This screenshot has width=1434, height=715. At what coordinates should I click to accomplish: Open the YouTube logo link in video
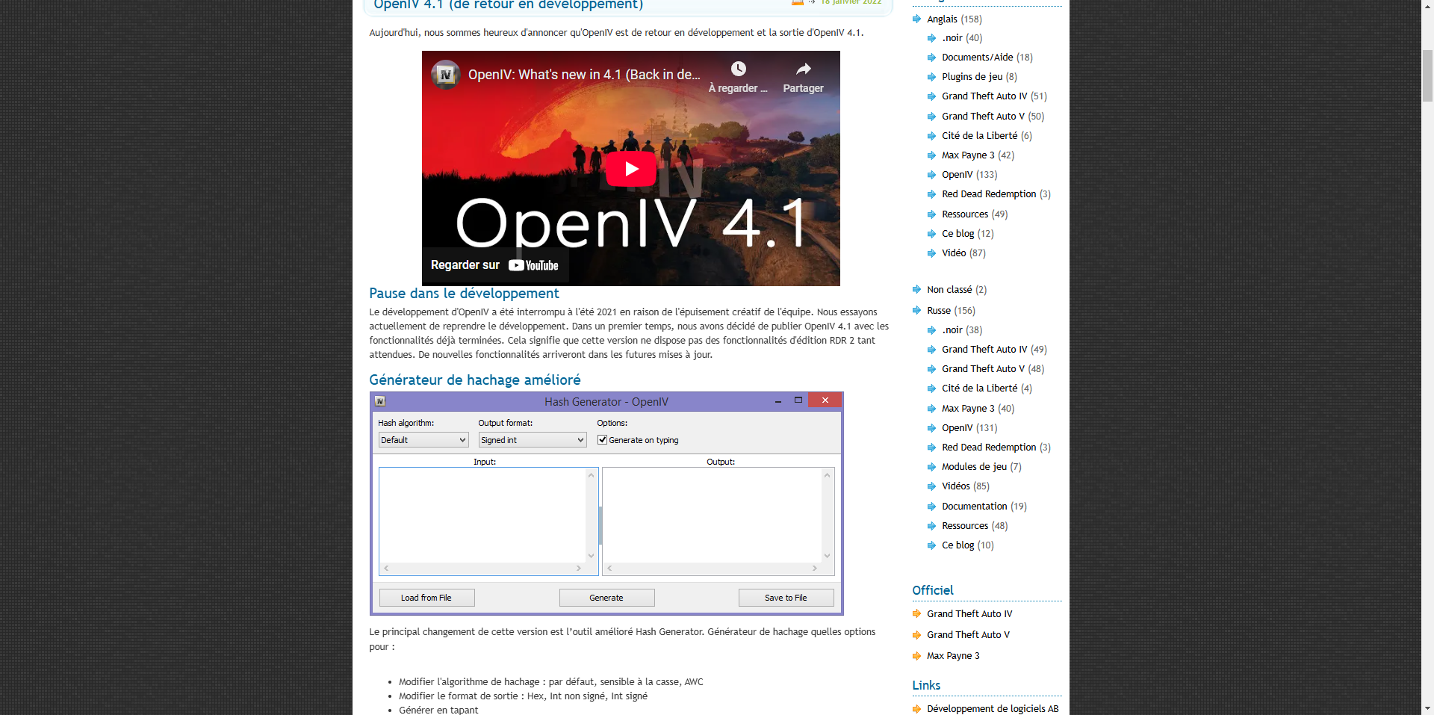(533, 265)
